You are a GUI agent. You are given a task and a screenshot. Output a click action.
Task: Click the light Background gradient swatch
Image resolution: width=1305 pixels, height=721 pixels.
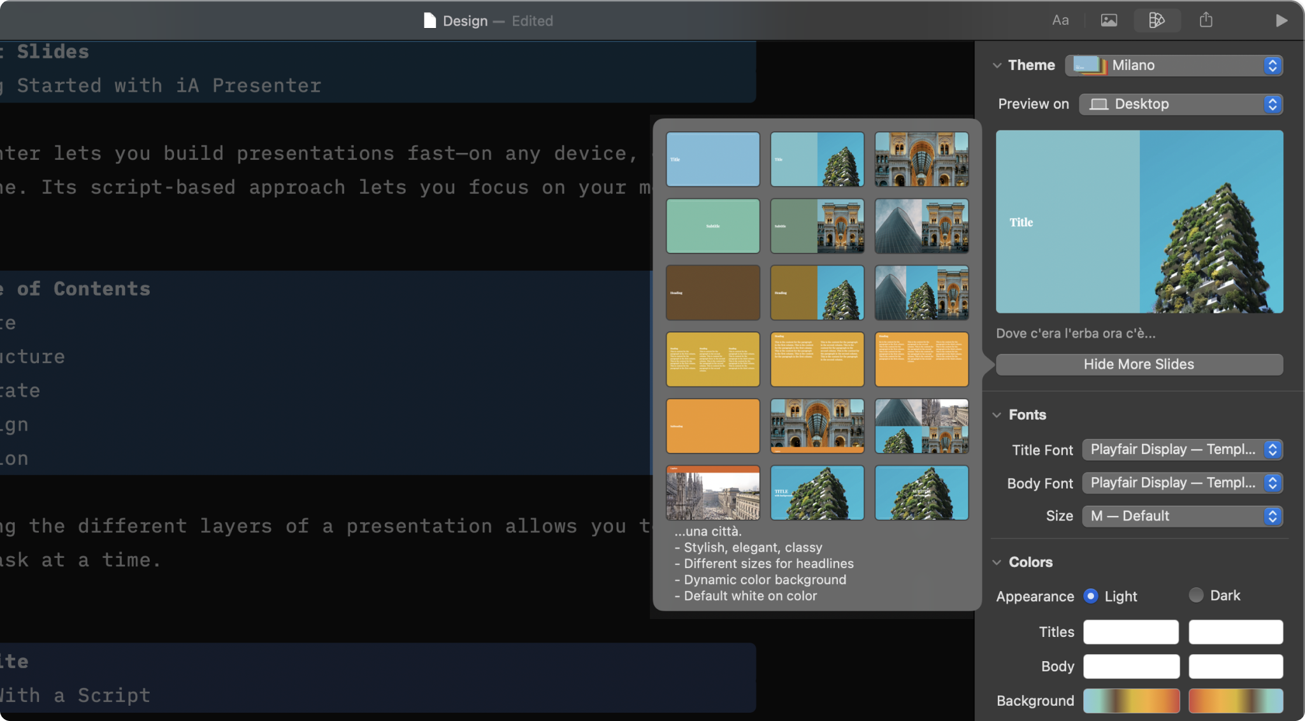point(1131,701)
